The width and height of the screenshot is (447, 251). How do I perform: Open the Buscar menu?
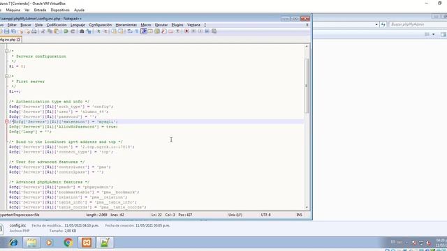(26, 25)
